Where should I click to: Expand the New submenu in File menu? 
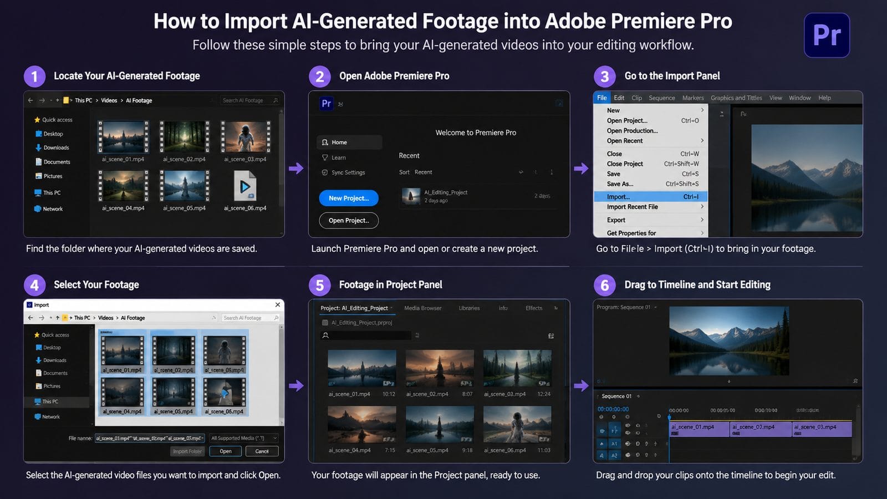[702, 110]
